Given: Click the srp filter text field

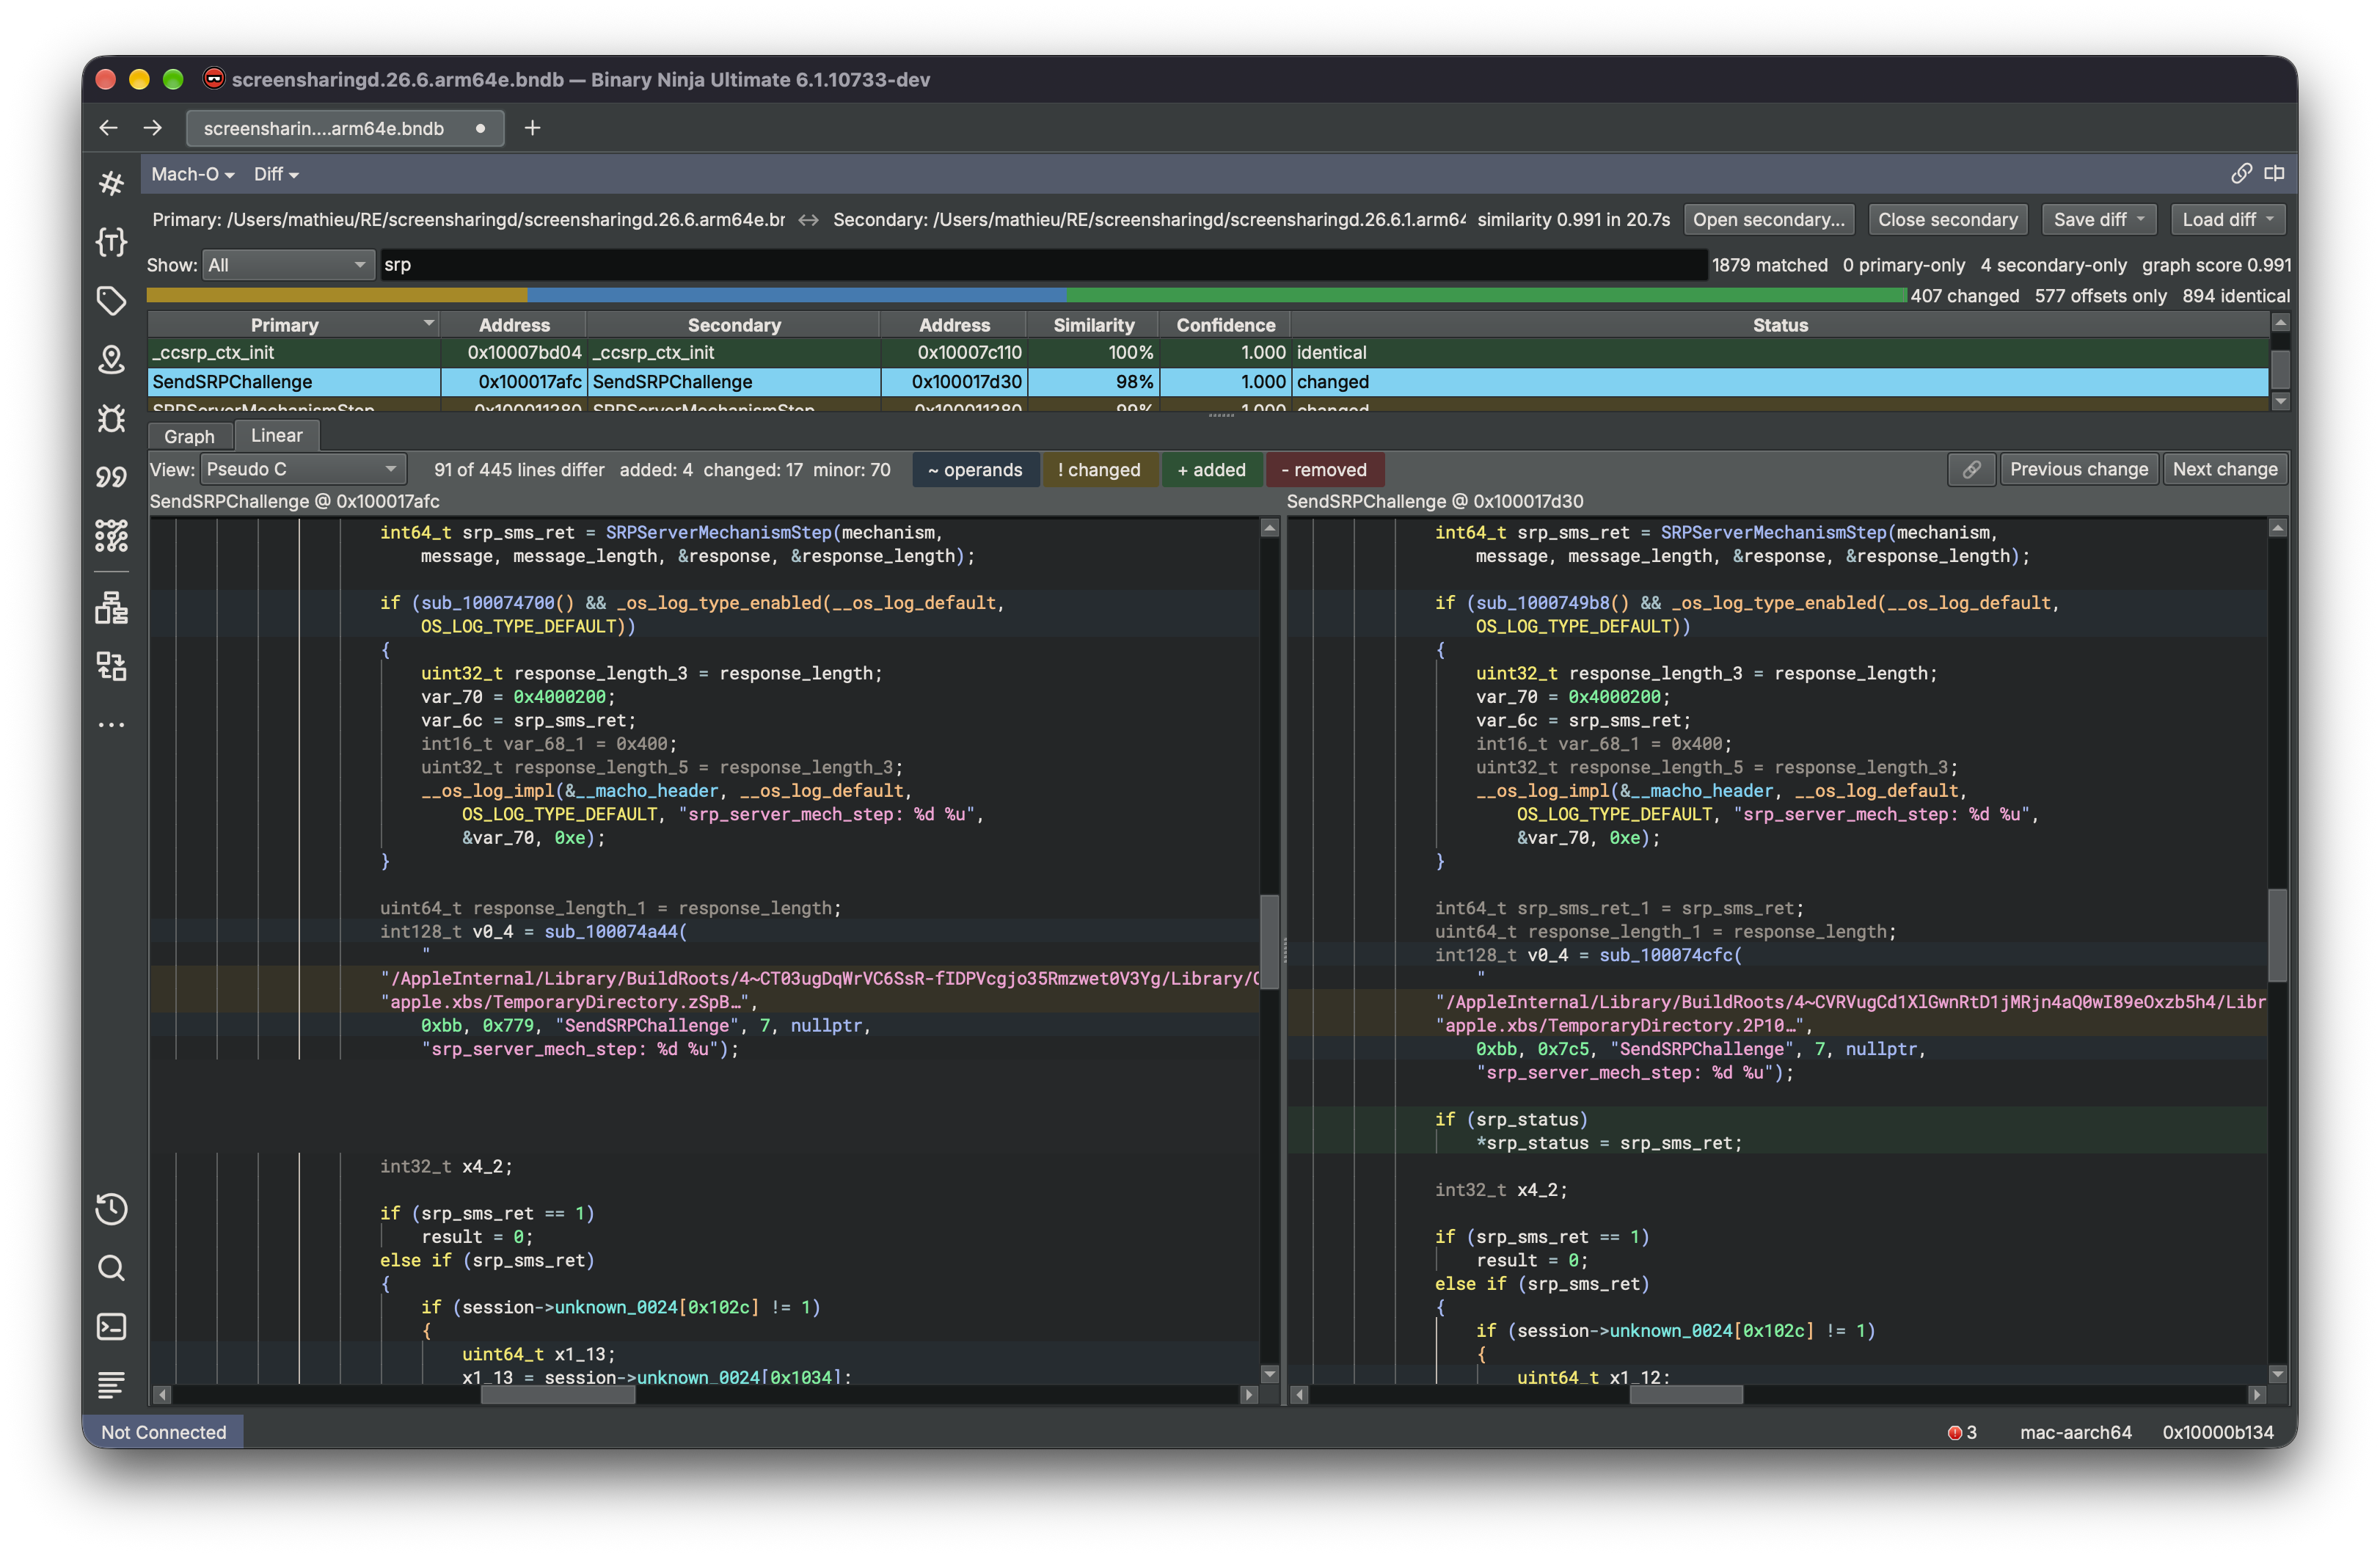Looking at the screenshot, I should (x=1042, y=265).
